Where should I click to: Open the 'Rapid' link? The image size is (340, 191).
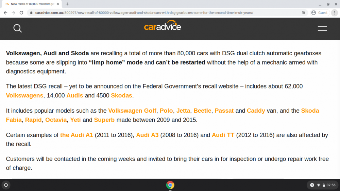click(33, 120)
